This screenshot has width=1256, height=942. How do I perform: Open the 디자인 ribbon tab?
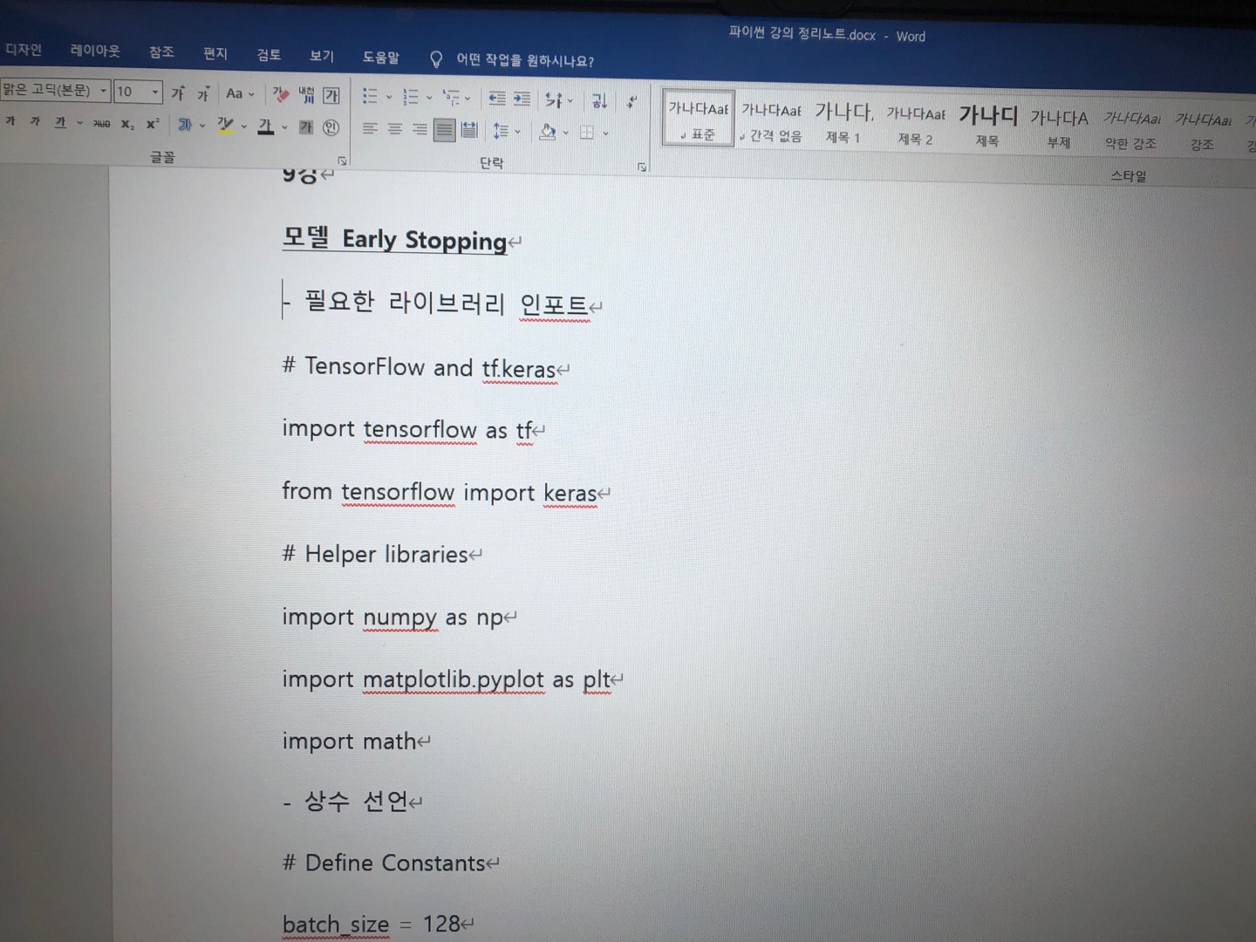pyautogui.click(x=24, y=50)
